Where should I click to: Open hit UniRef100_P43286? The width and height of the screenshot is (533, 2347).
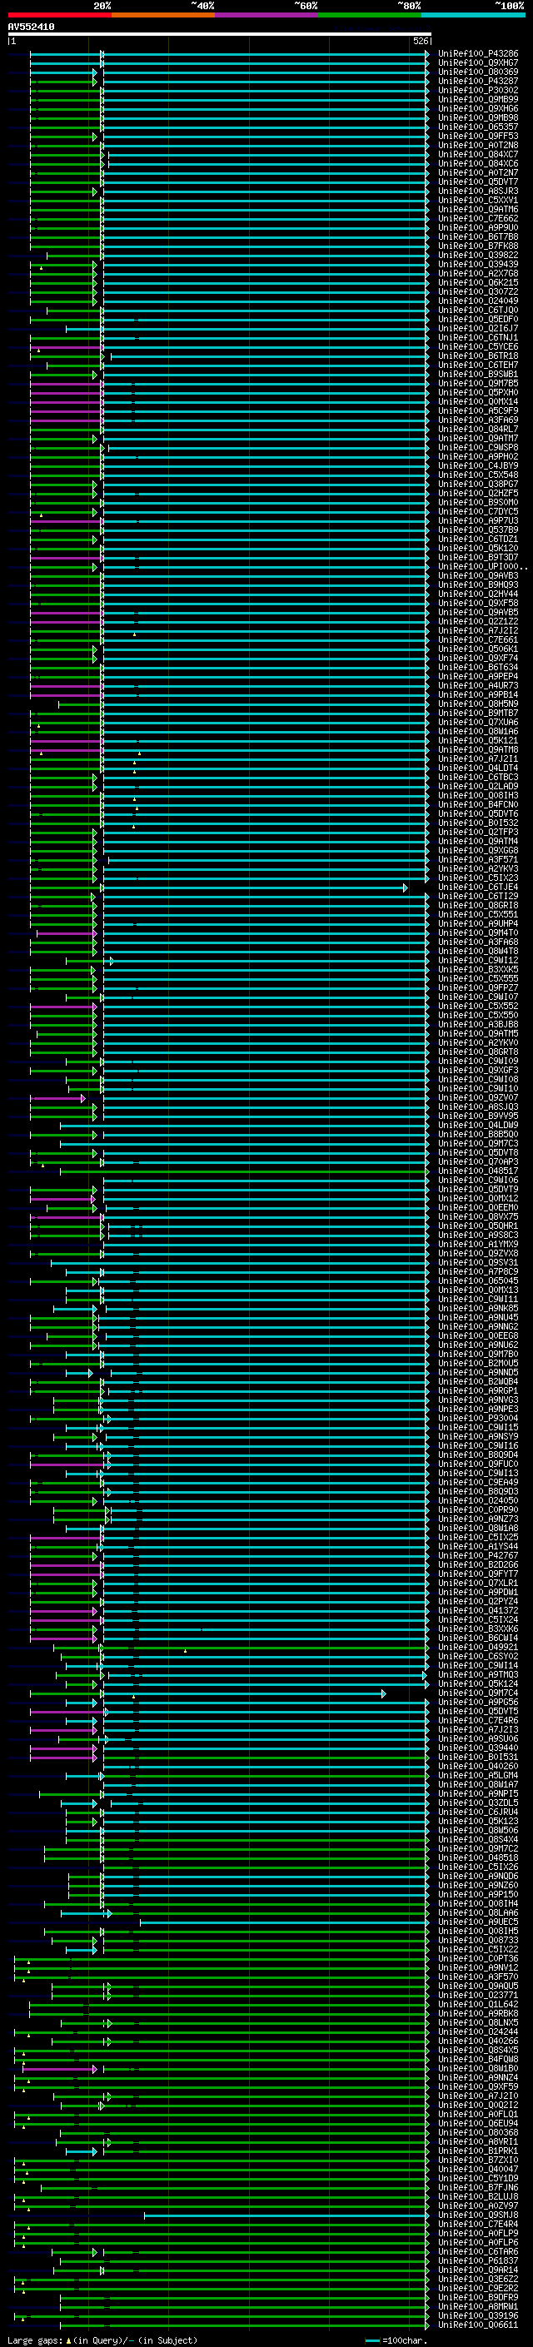[x=478, y=54]
